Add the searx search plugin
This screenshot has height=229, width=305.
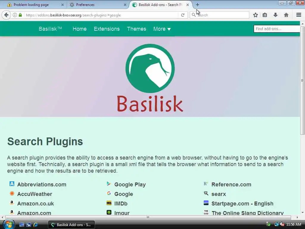coord(219,194)
